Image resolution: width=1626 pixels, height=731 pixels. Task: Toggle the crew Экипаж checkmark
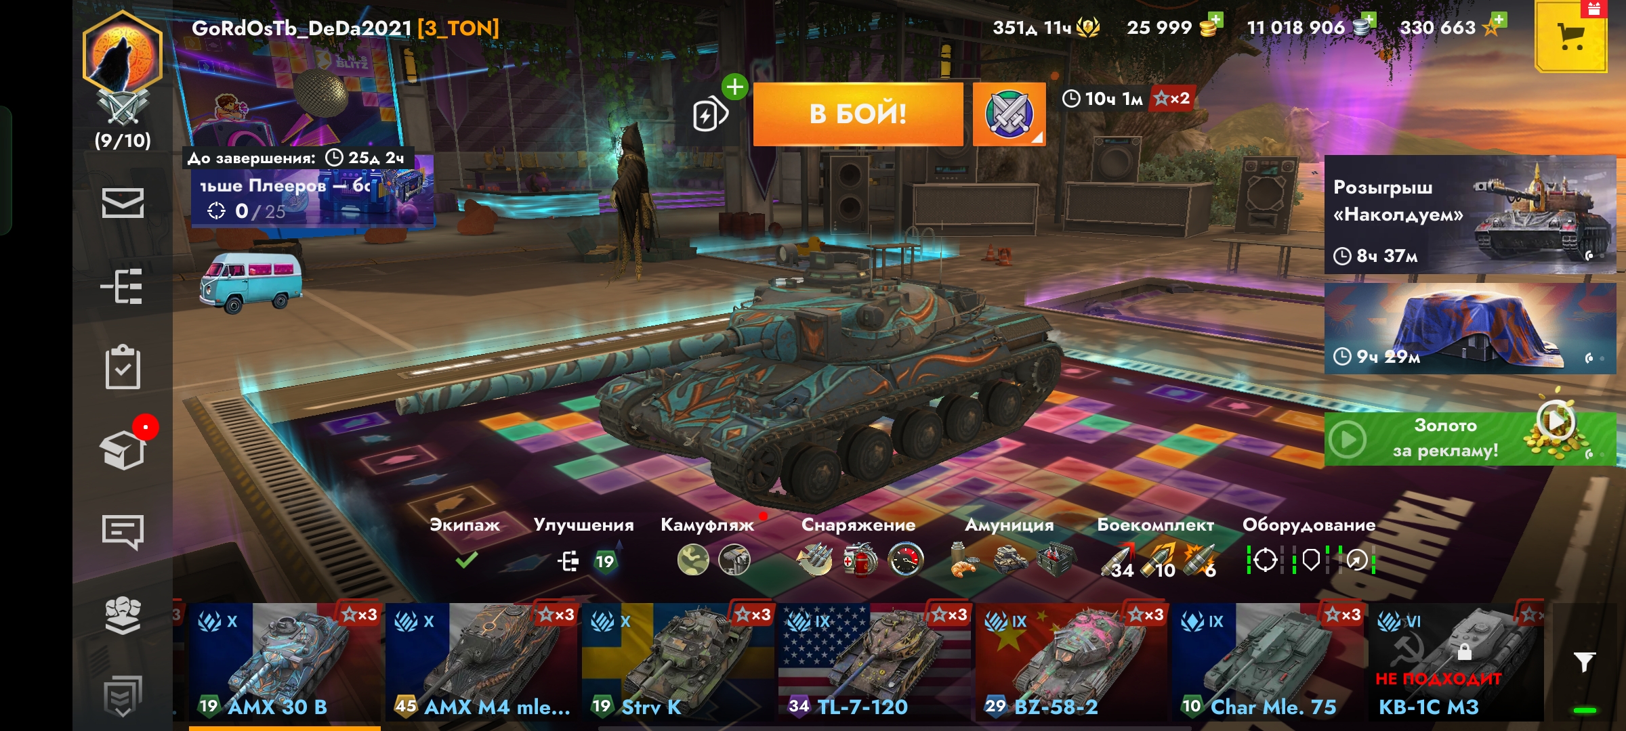click(466, 560)
